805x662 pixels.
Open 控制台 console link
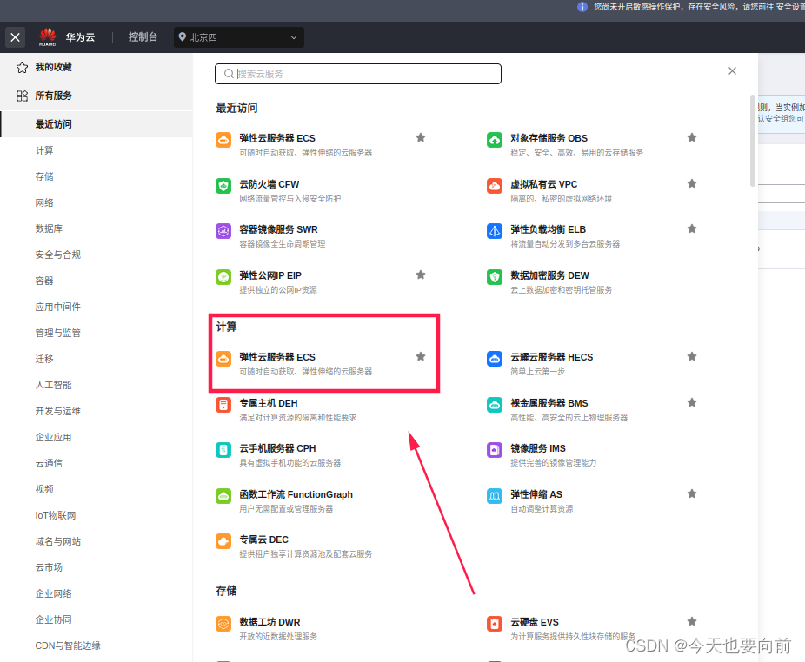tap(143, 37)
